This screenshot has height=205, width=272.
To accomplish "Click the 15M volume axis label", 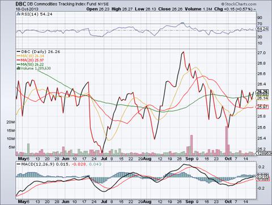I will pyautogui.click(x=11, y=130).
